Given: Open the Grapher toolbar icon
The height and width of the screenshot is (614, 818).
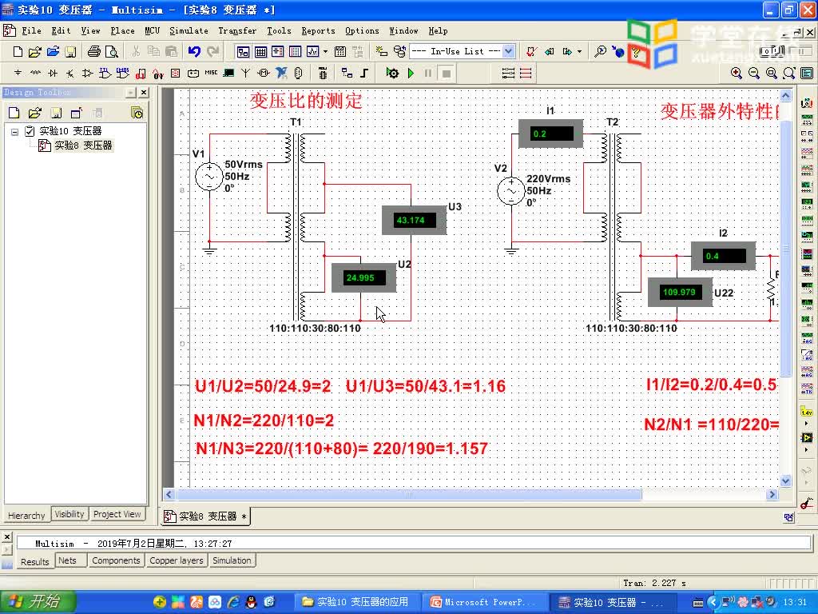Looking at the screenshot, I should (312, 52).
